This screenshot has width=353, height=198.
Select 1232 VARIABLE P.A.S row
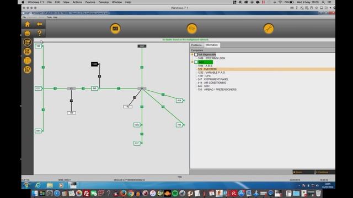(211, 73)
